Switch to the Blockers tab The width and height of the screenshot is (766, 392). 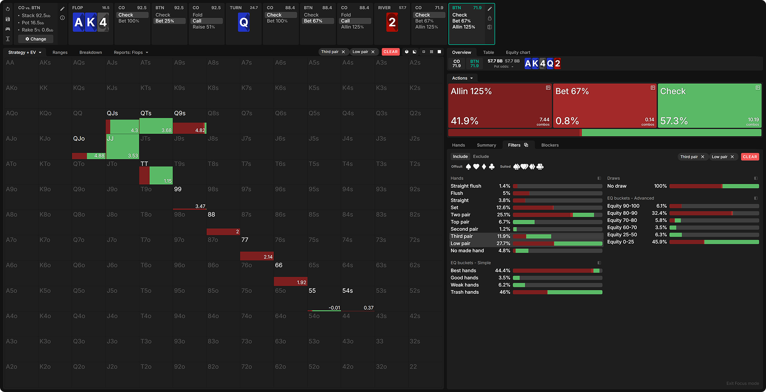[x=550, y=145]
